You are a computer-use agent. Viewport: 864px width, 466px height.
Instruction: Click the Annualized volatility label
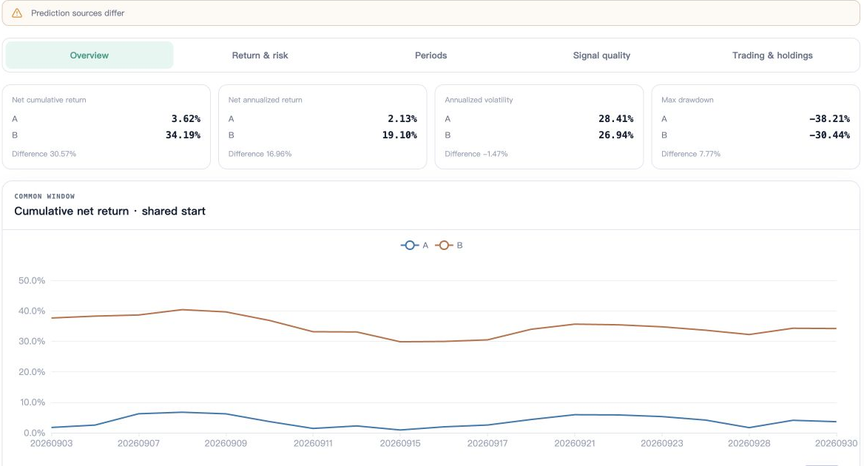click(479, 100)
